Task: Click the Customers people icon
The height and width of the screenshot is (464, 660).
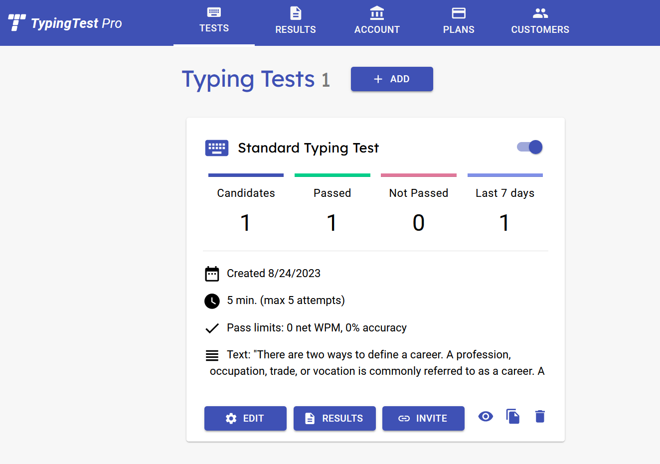Action: click(540, 13)
